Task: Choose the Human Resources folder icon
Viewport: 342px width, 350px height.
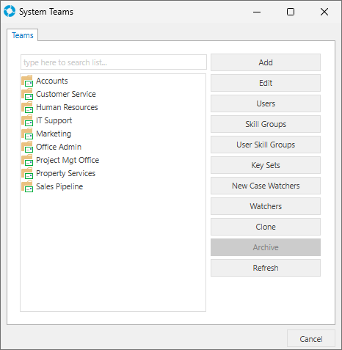Action: (x=27, y=107)
